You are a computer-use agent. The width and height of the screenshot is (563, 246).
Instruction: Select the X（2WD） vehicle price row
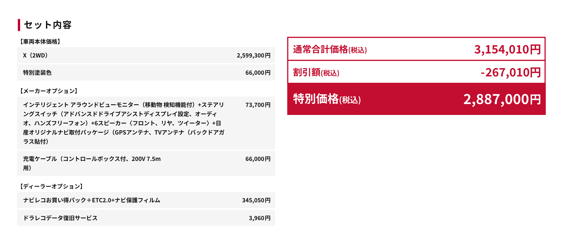tap(146, 55)
